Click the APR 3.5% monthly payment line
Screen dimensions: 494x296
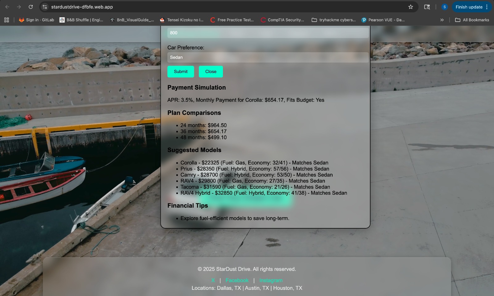point(246,100)
